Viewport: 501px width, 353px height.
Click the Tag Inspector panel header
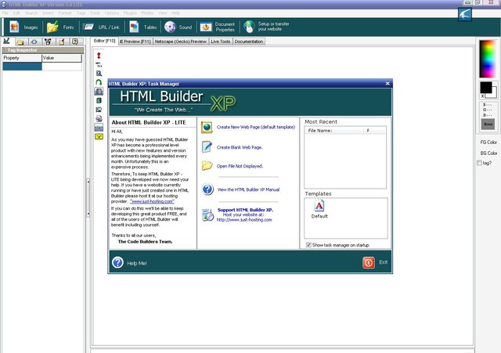[x=43, y=50]
